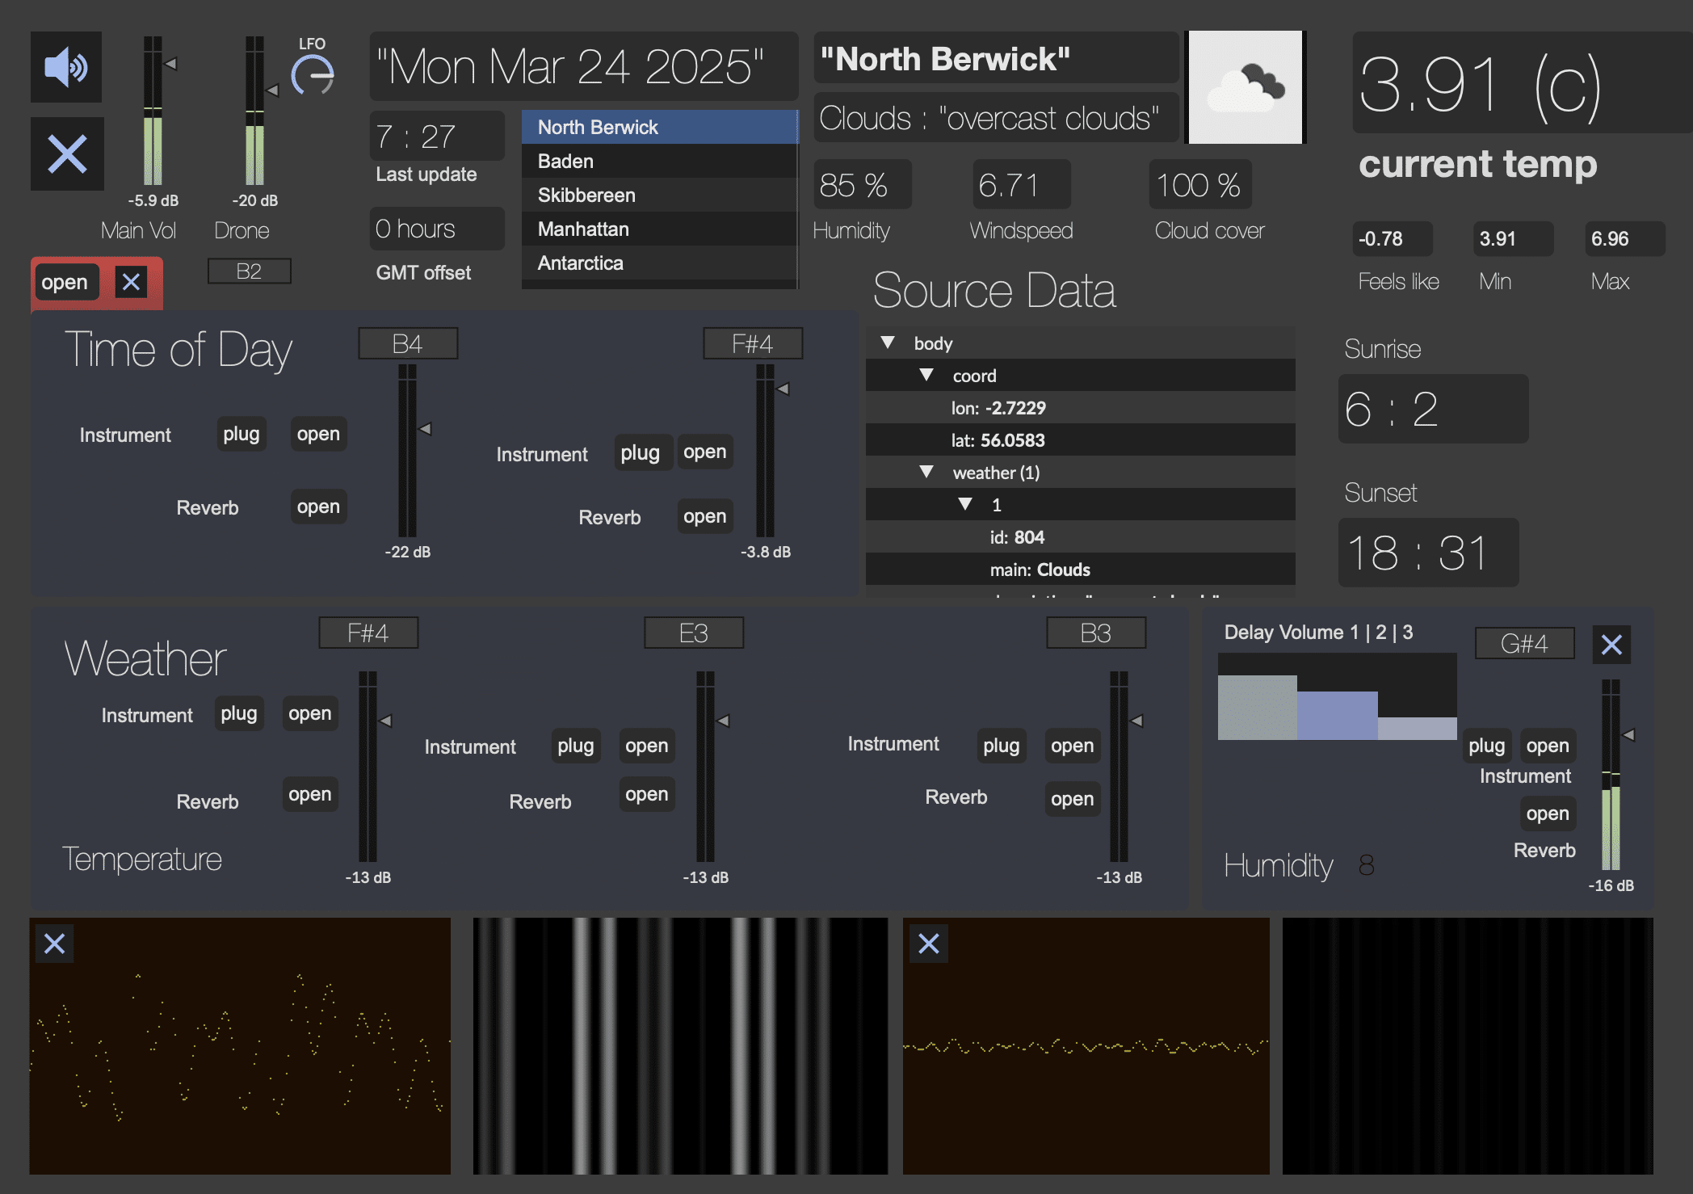Collapse the body tree node
This screenshot has height=1194, width=1693.
click(x=888, y=343)
